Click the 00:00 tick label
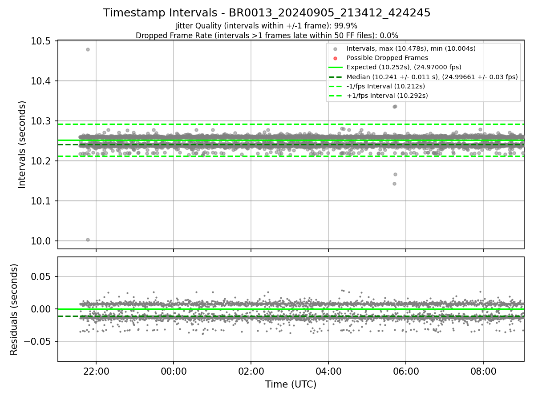Viewport: 534px width, 400px height. pos(174,372)
